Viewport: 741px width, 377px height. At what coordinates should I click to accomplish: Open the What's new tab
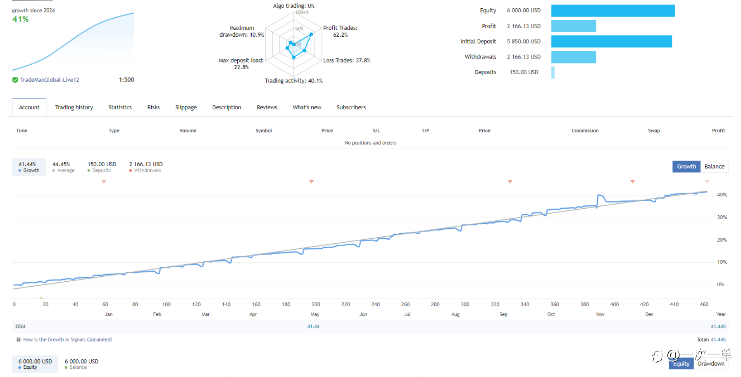pyautogui.click(x=307, y=107)
